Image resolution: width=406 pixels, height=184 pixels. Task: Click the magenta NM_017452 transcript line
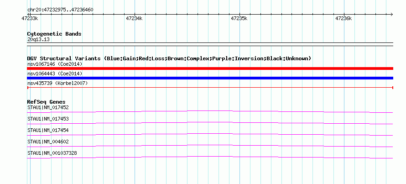(210, 112)
